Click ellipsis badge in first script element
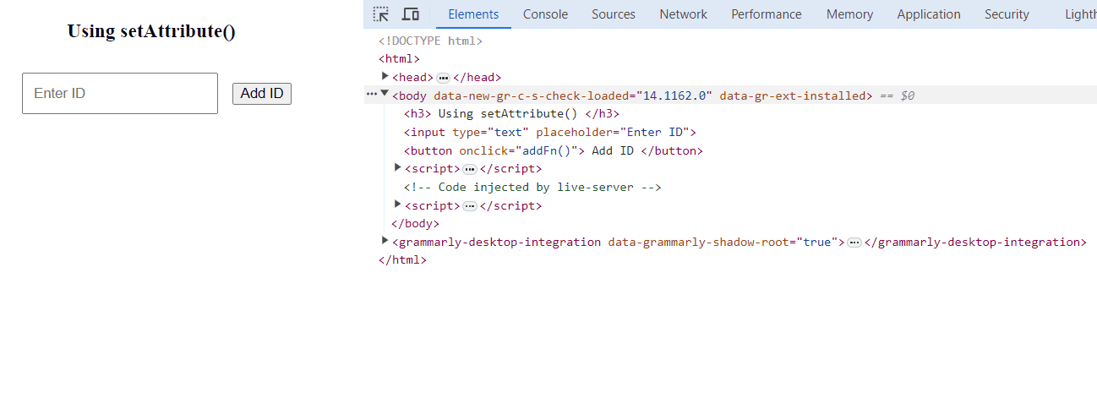Screen dimensions: 1097x420 pyautogui.click(x=470, y=169)
